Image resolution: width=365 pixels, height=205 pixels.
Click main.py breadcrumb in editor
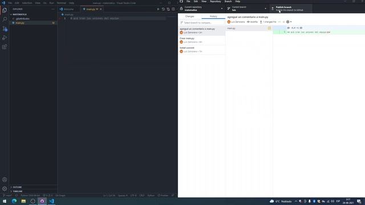[67, 15]
